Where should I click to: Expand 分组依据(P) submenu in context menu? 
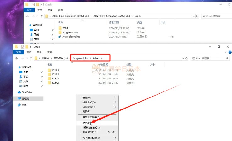98,107
